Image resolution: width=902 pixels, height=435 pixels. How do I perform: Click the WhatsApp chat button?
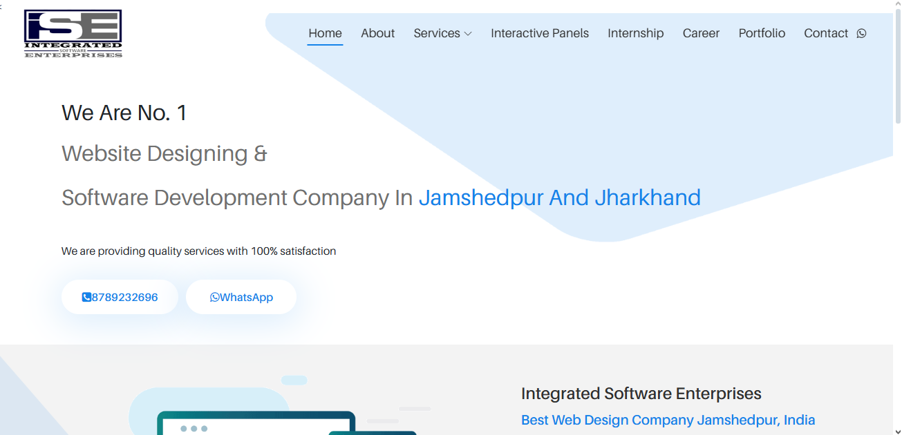pyautogui.click(x=241, y=297)
